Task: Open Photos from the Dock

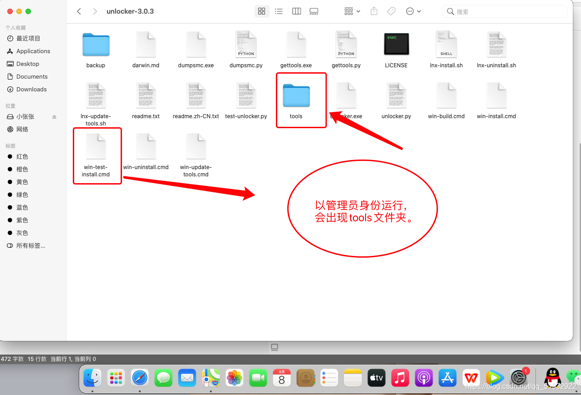Action: tap(234, 377)
